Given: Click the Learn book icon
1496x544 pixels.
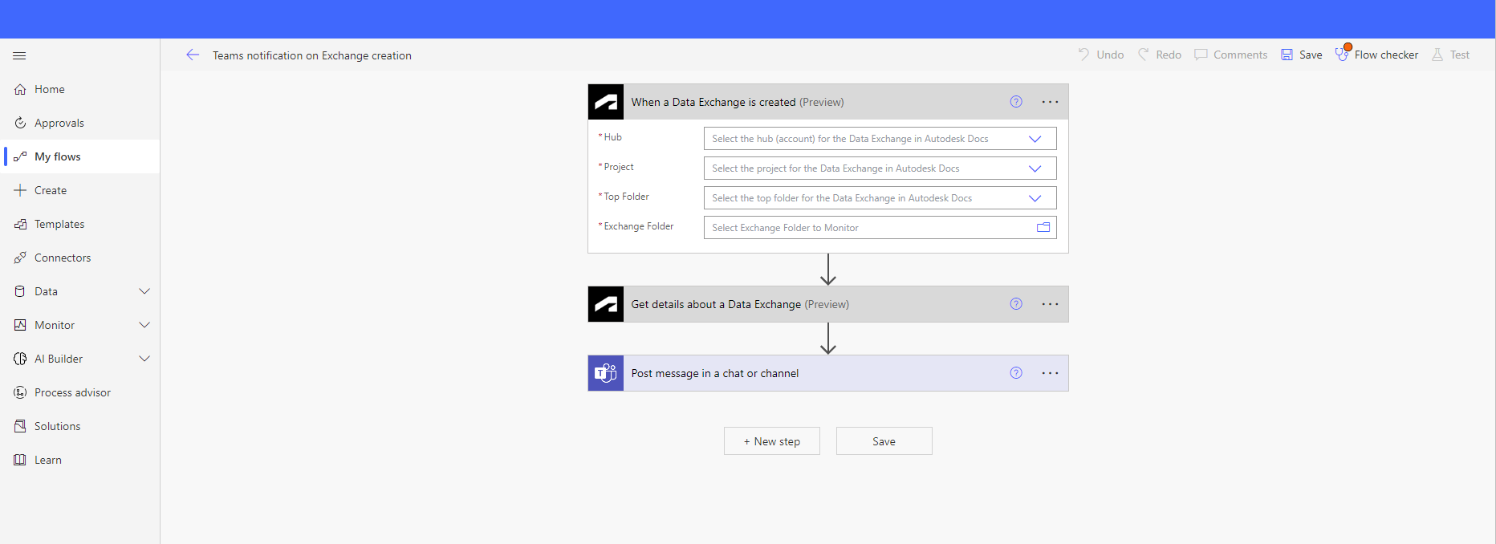Looking at the screenshot, I should click(x=20, y=460).
